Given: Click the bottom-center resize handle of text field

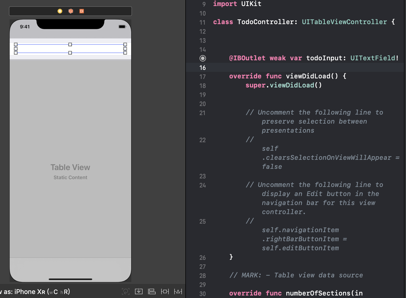Looking at the screenshot, I should (70, 53).
